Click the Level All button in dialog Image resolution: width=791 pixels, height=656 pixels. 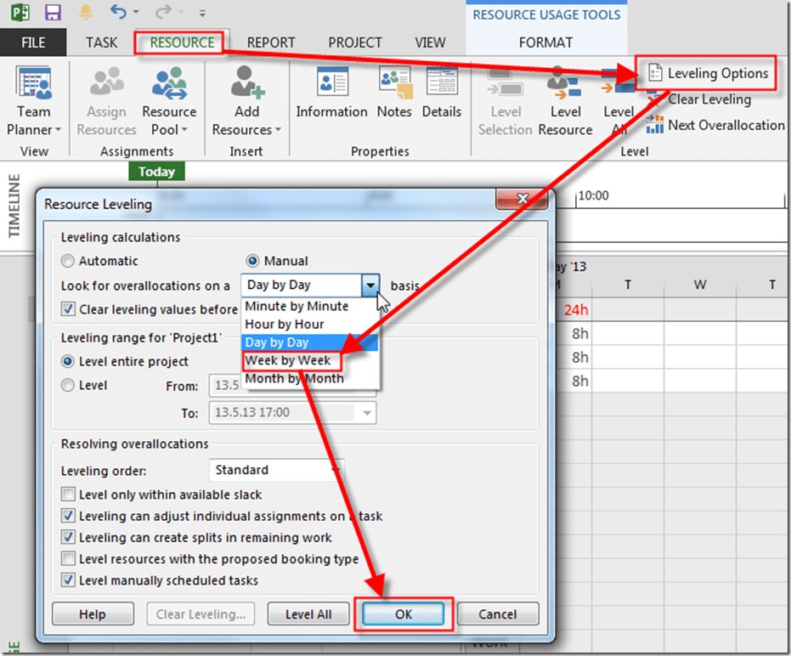click(308, 614)
